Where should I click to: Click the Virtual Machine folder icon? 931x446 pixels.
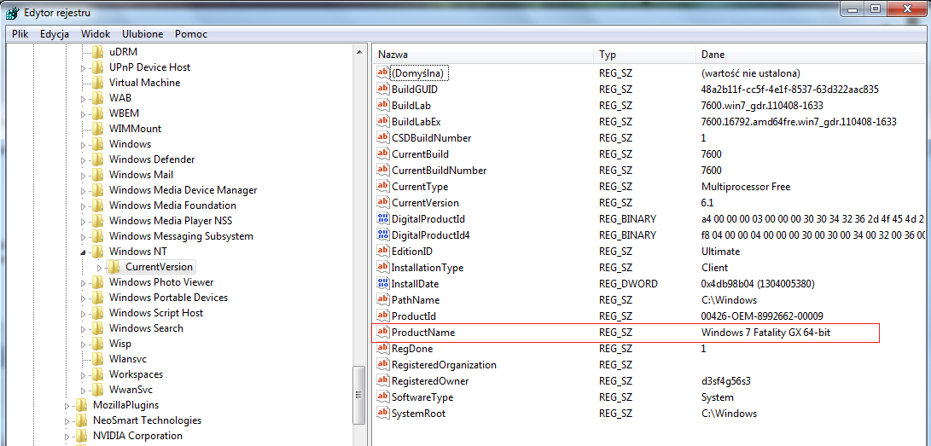coord(98,83)
